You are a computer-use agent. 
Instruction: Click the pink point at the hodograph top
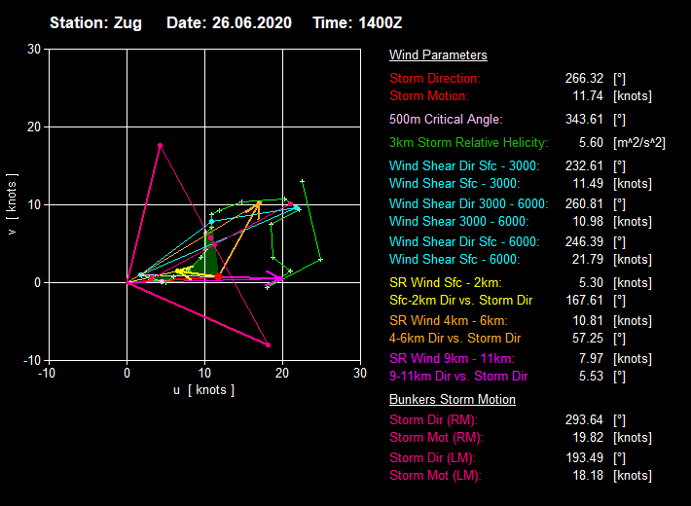click(x=160, y=145)
